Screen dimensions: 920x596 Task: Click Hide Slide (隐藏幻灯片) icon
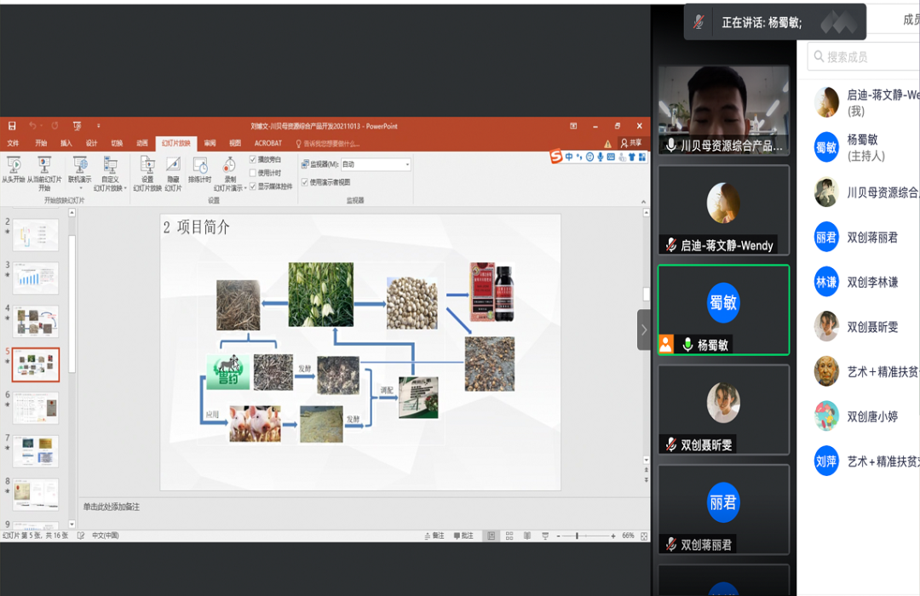point(173,173)
